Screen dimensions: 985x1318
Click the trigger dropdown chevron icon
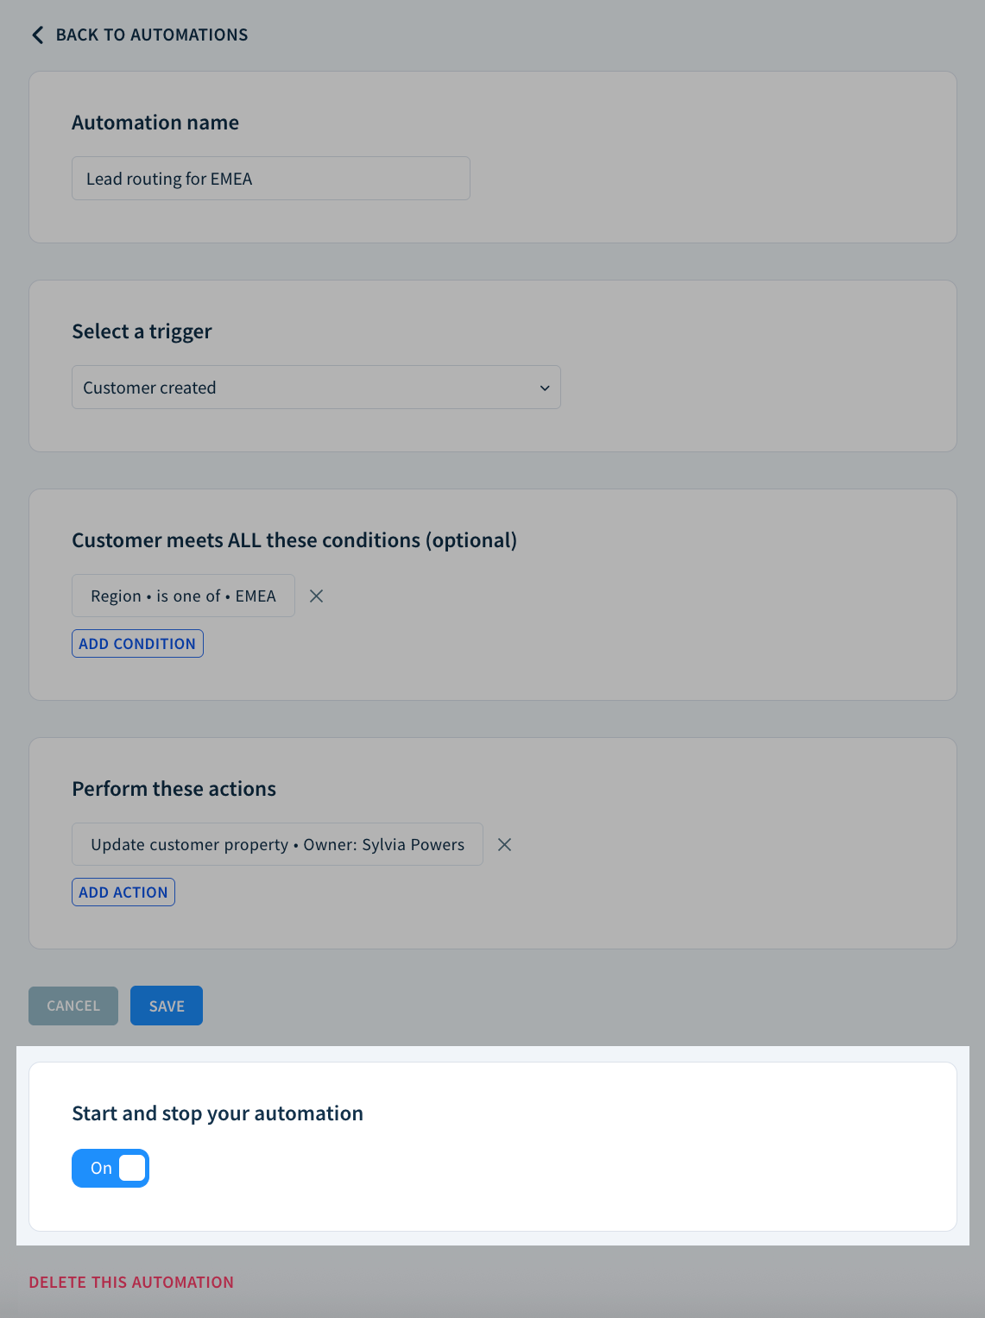(x=545, y=388)
